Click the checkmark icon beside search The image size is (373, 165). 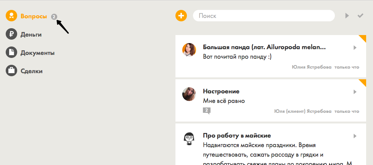pos(360,16)
